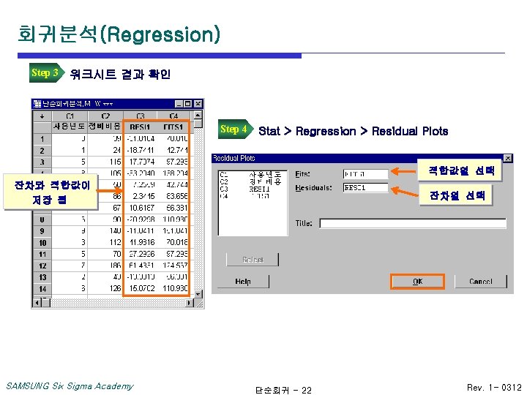This screenshot has width=527, height=395.
Task: Select C3 RESI1 in the variable list
Action: (x=253, y=189)
